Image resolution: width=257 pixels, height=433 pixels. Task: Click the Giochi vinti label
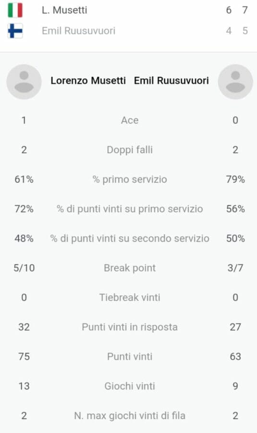click(x=130, y=386)
